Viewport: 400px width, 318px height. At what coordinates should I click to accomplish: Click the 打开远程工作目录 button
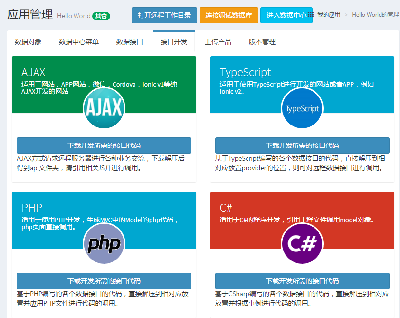click(164, 15)
